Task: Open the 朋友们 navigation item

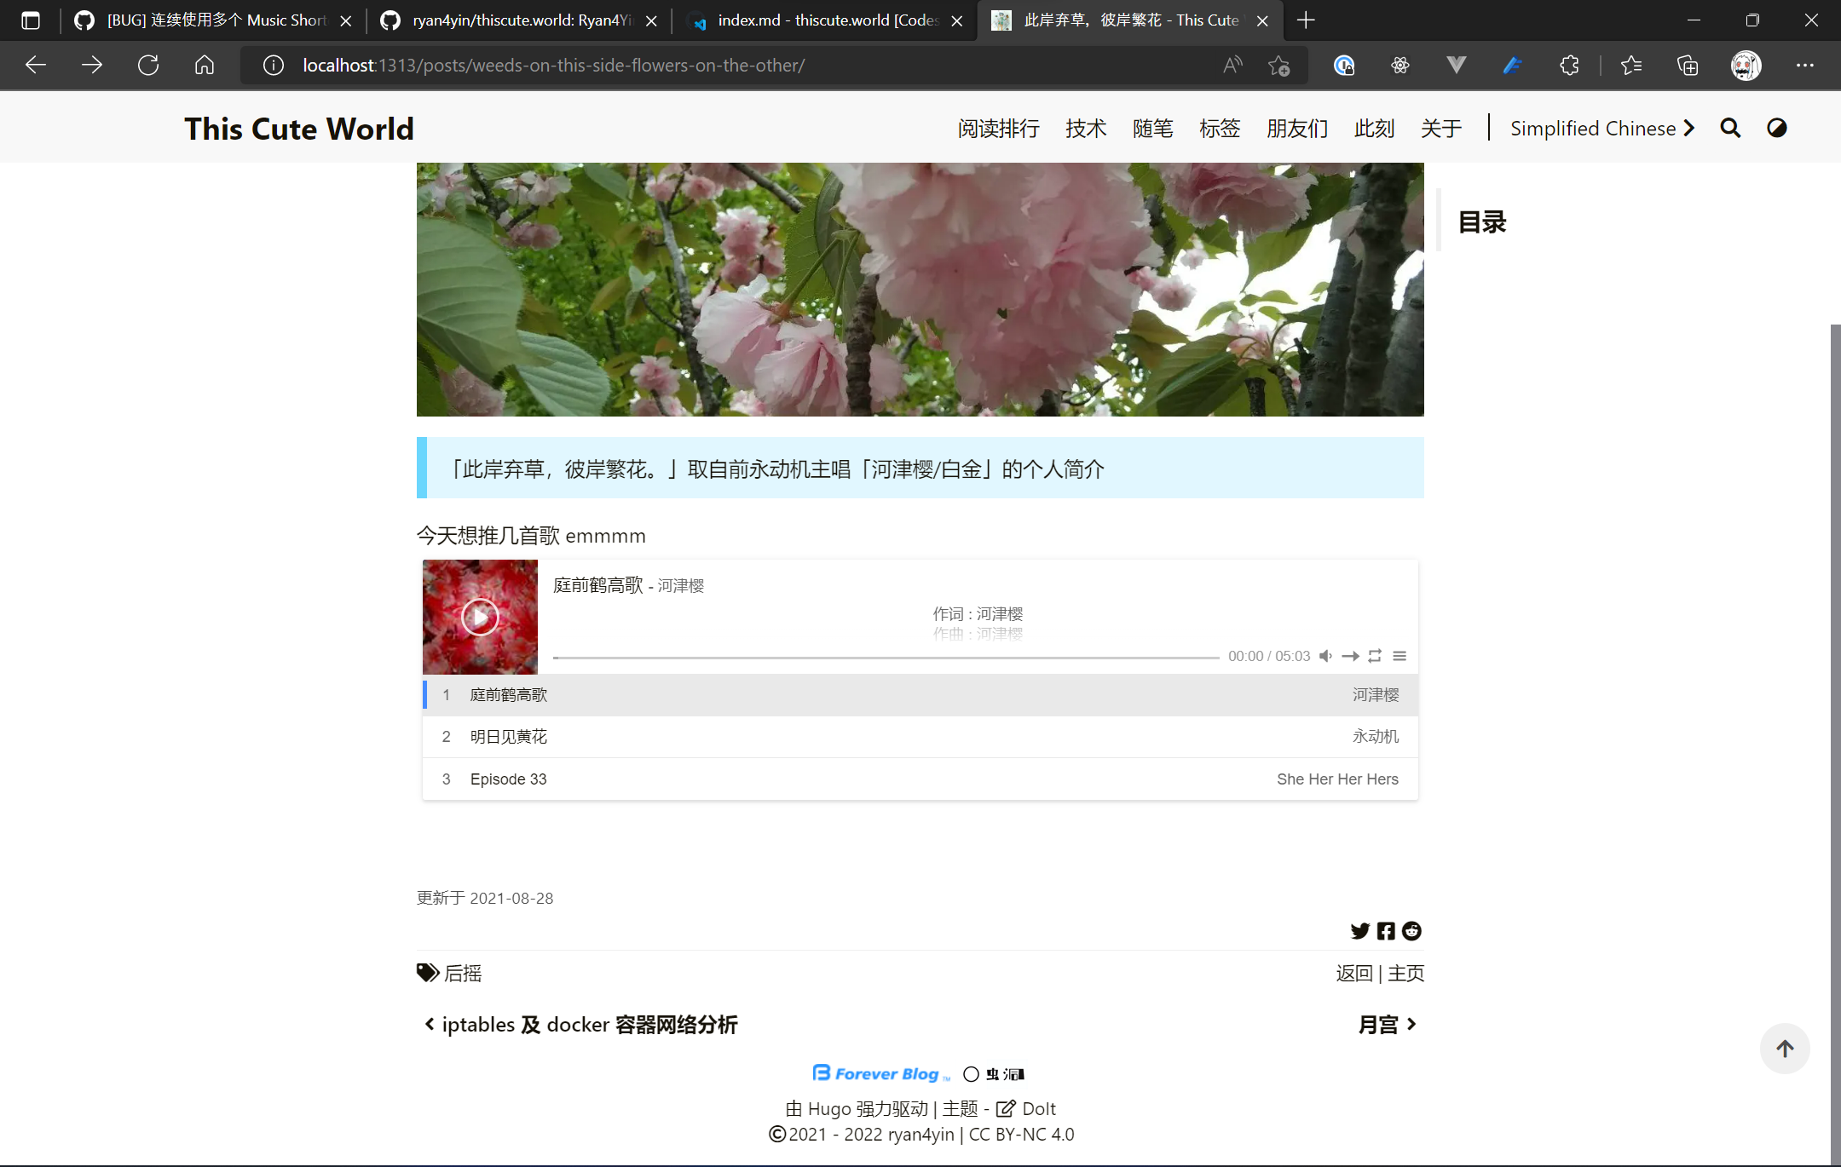Action: (1296, 128)
